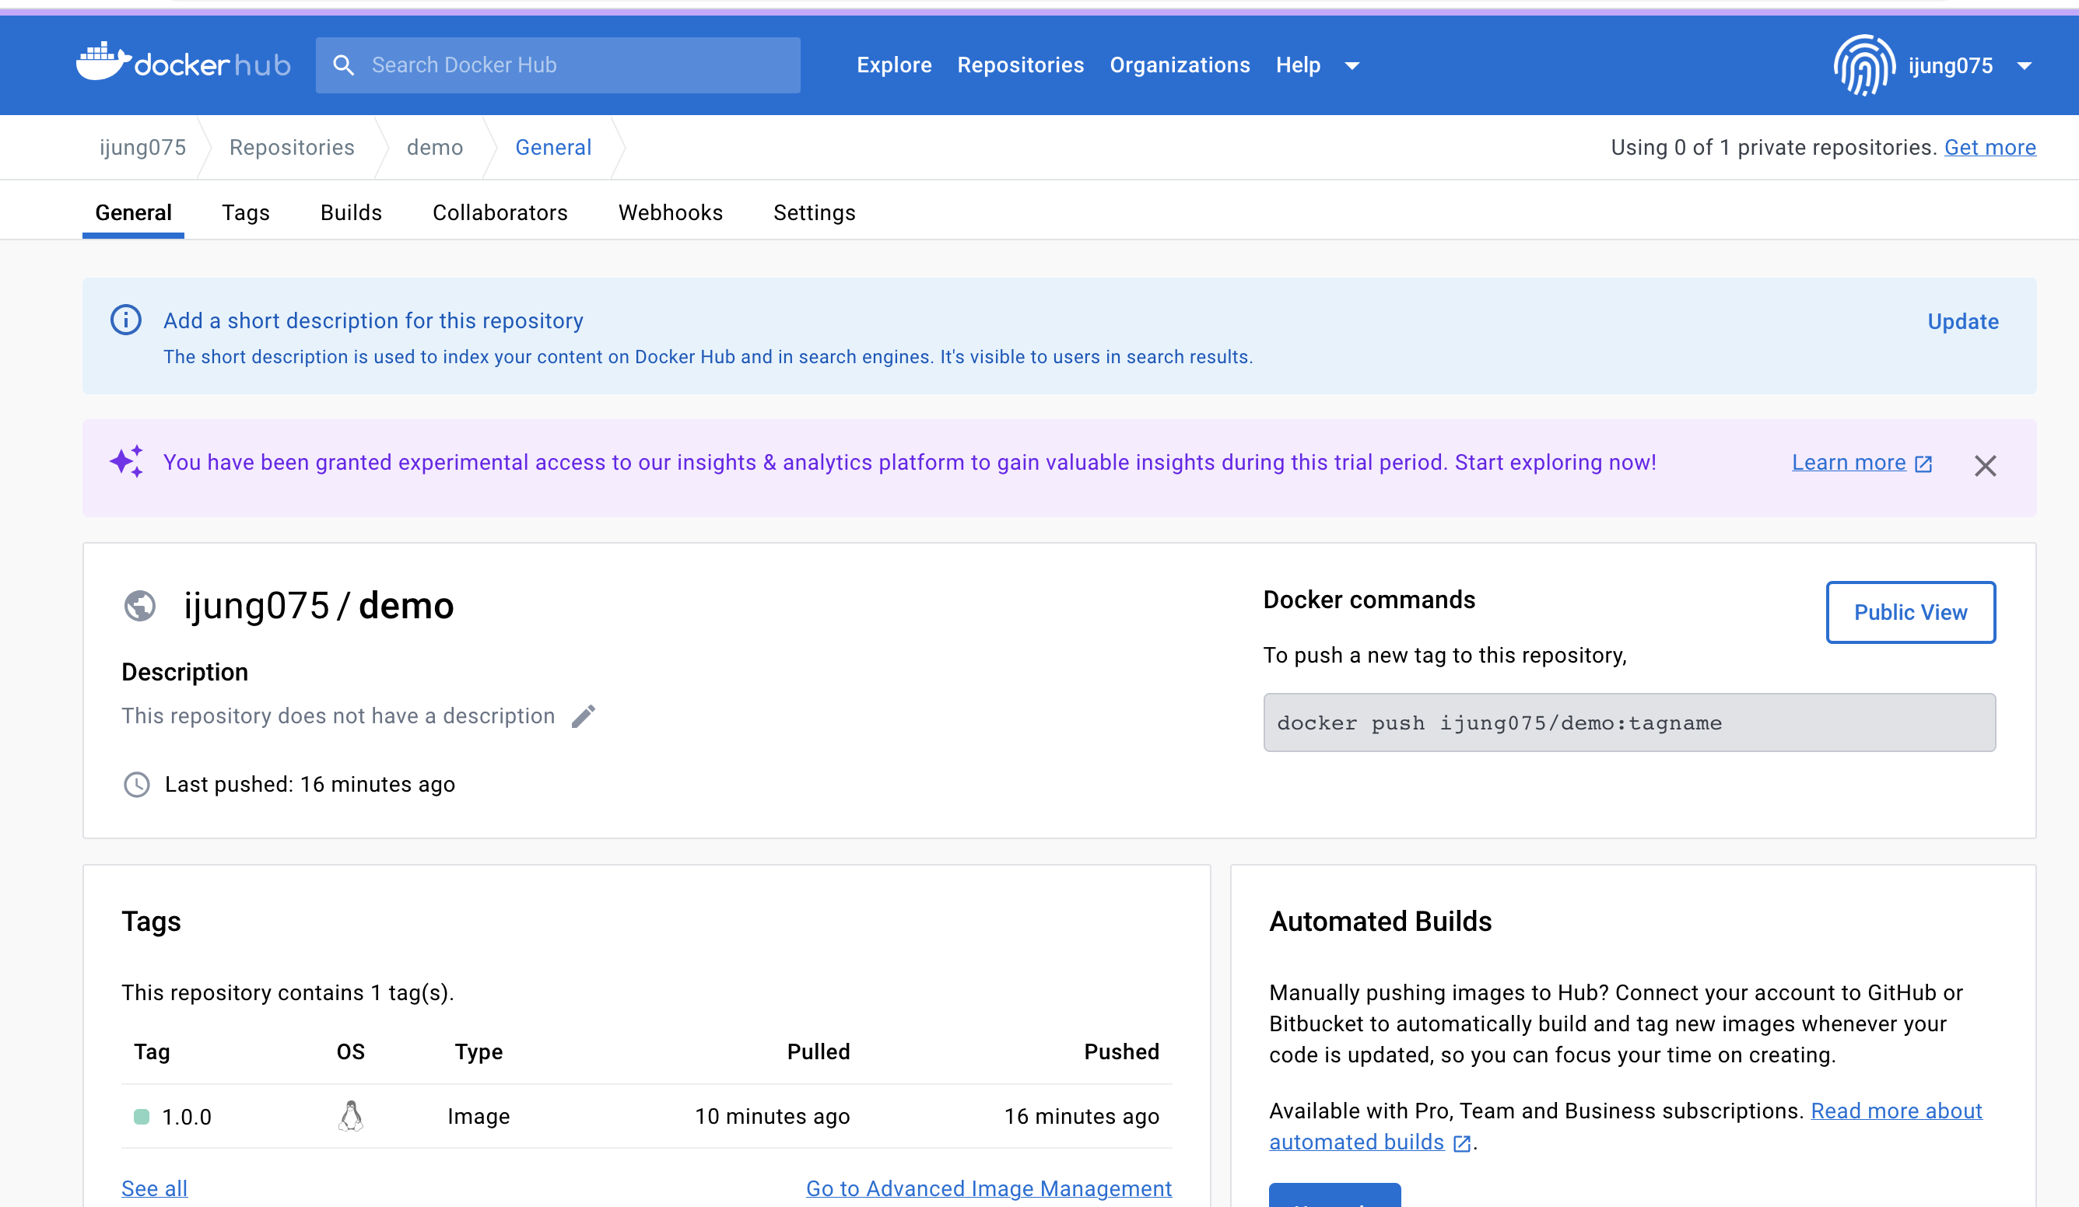
Task: Click the search magnifier icon
Action: click(x=344, y=65)
